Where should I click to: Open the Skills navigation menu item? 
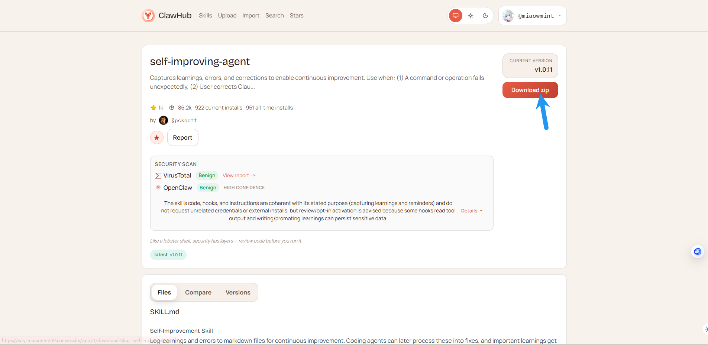click(x=205, y=16)
